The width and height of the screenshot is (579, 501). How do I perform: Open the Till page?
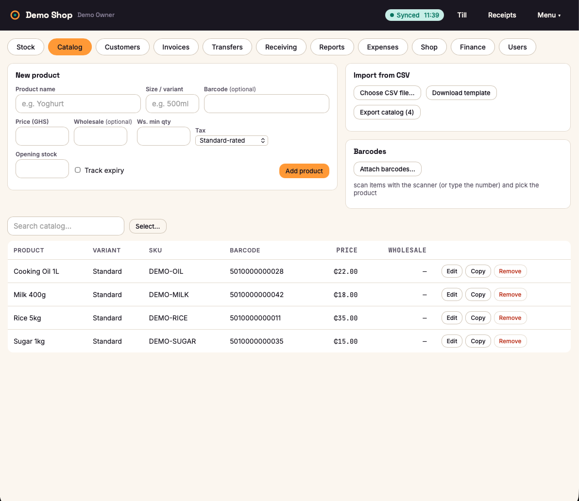[x=462, y=15]
